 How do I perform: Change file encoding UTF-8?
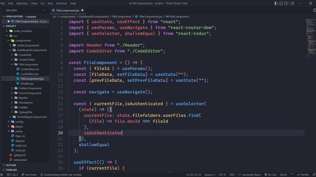(x=222, y=175)
